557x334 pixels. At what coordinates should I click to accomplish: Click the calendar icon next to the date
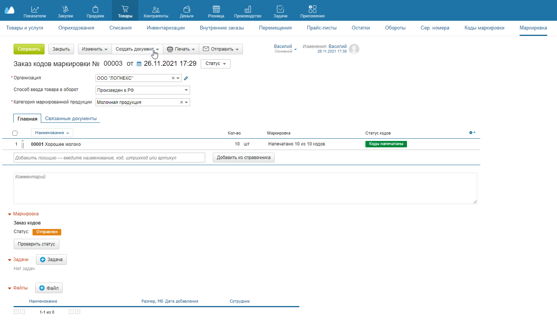tap(139, 64)
